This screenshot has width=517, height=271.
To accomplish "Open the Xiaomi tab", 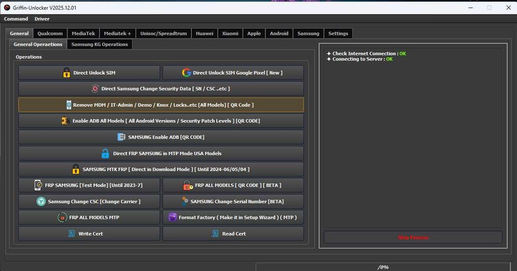I will click(x=230, y=33).
